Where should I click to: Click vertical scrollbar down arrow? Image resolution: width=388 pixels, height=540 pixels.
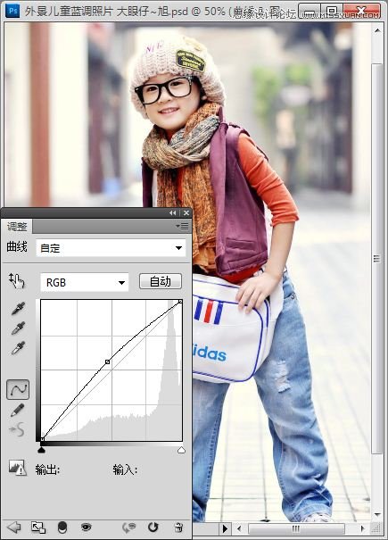click(x=377, y=514)
